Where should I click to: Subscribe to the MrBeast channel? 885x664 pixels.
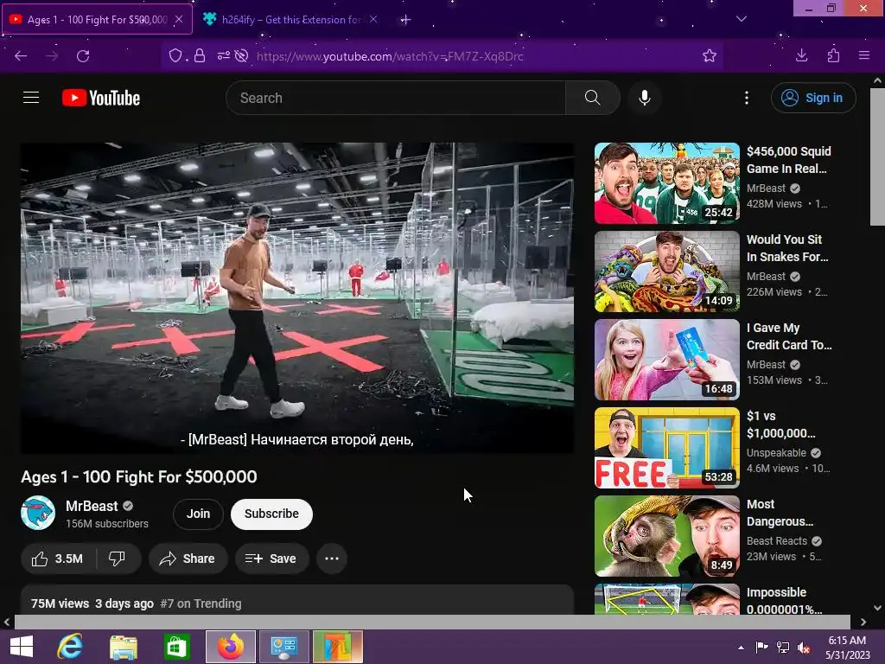tap(271, 514)
